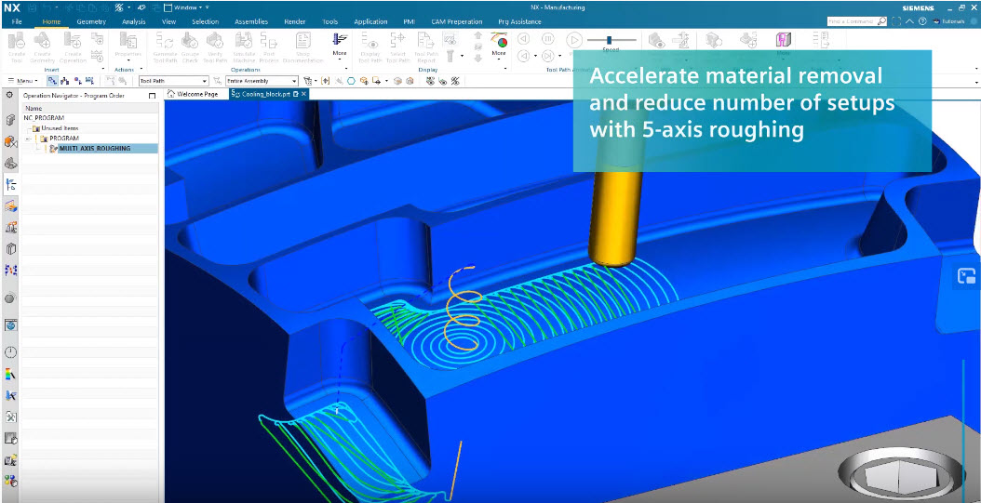Open the Operation Navigator sidebar tab
This screenshot has height=503, width=981.
point(10,184)
